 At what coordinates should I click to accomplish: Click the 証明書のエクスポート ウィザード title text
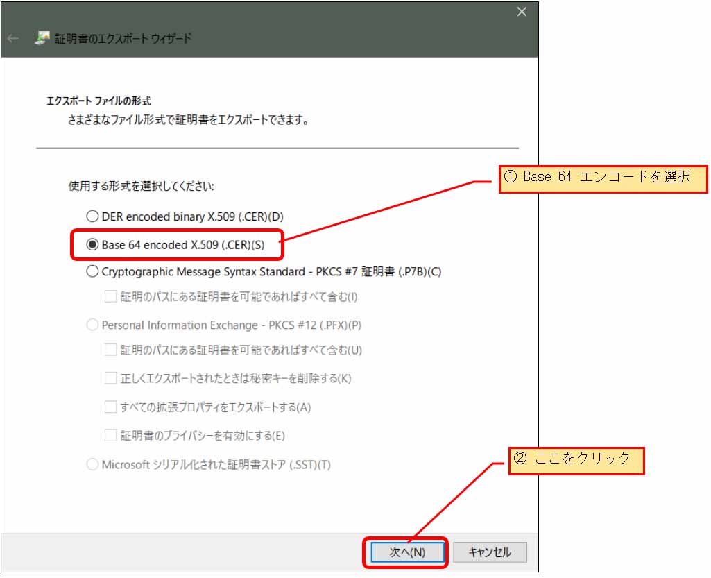tap(123, 39)
